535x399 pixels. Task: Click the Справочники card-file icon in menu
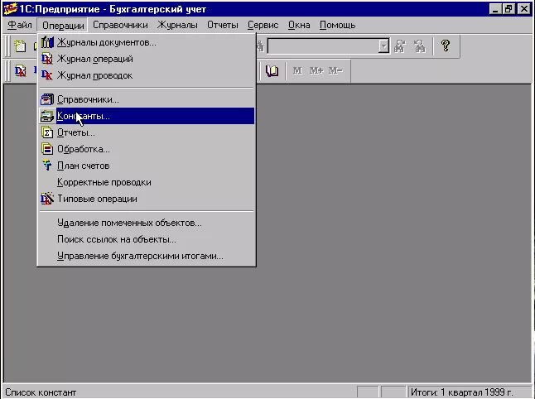point(47,99)
